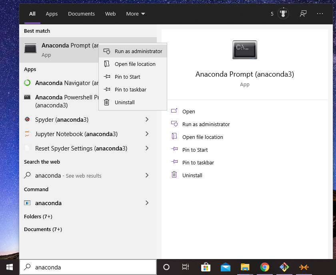Choose Uninstall in context menu
The width and height of the screenshot is (336, 275).
133,102
